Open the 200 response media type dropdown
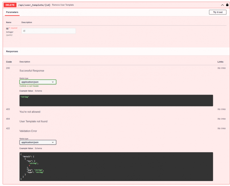230x186 pixels. pyautogui.click(x=38, y=82)
